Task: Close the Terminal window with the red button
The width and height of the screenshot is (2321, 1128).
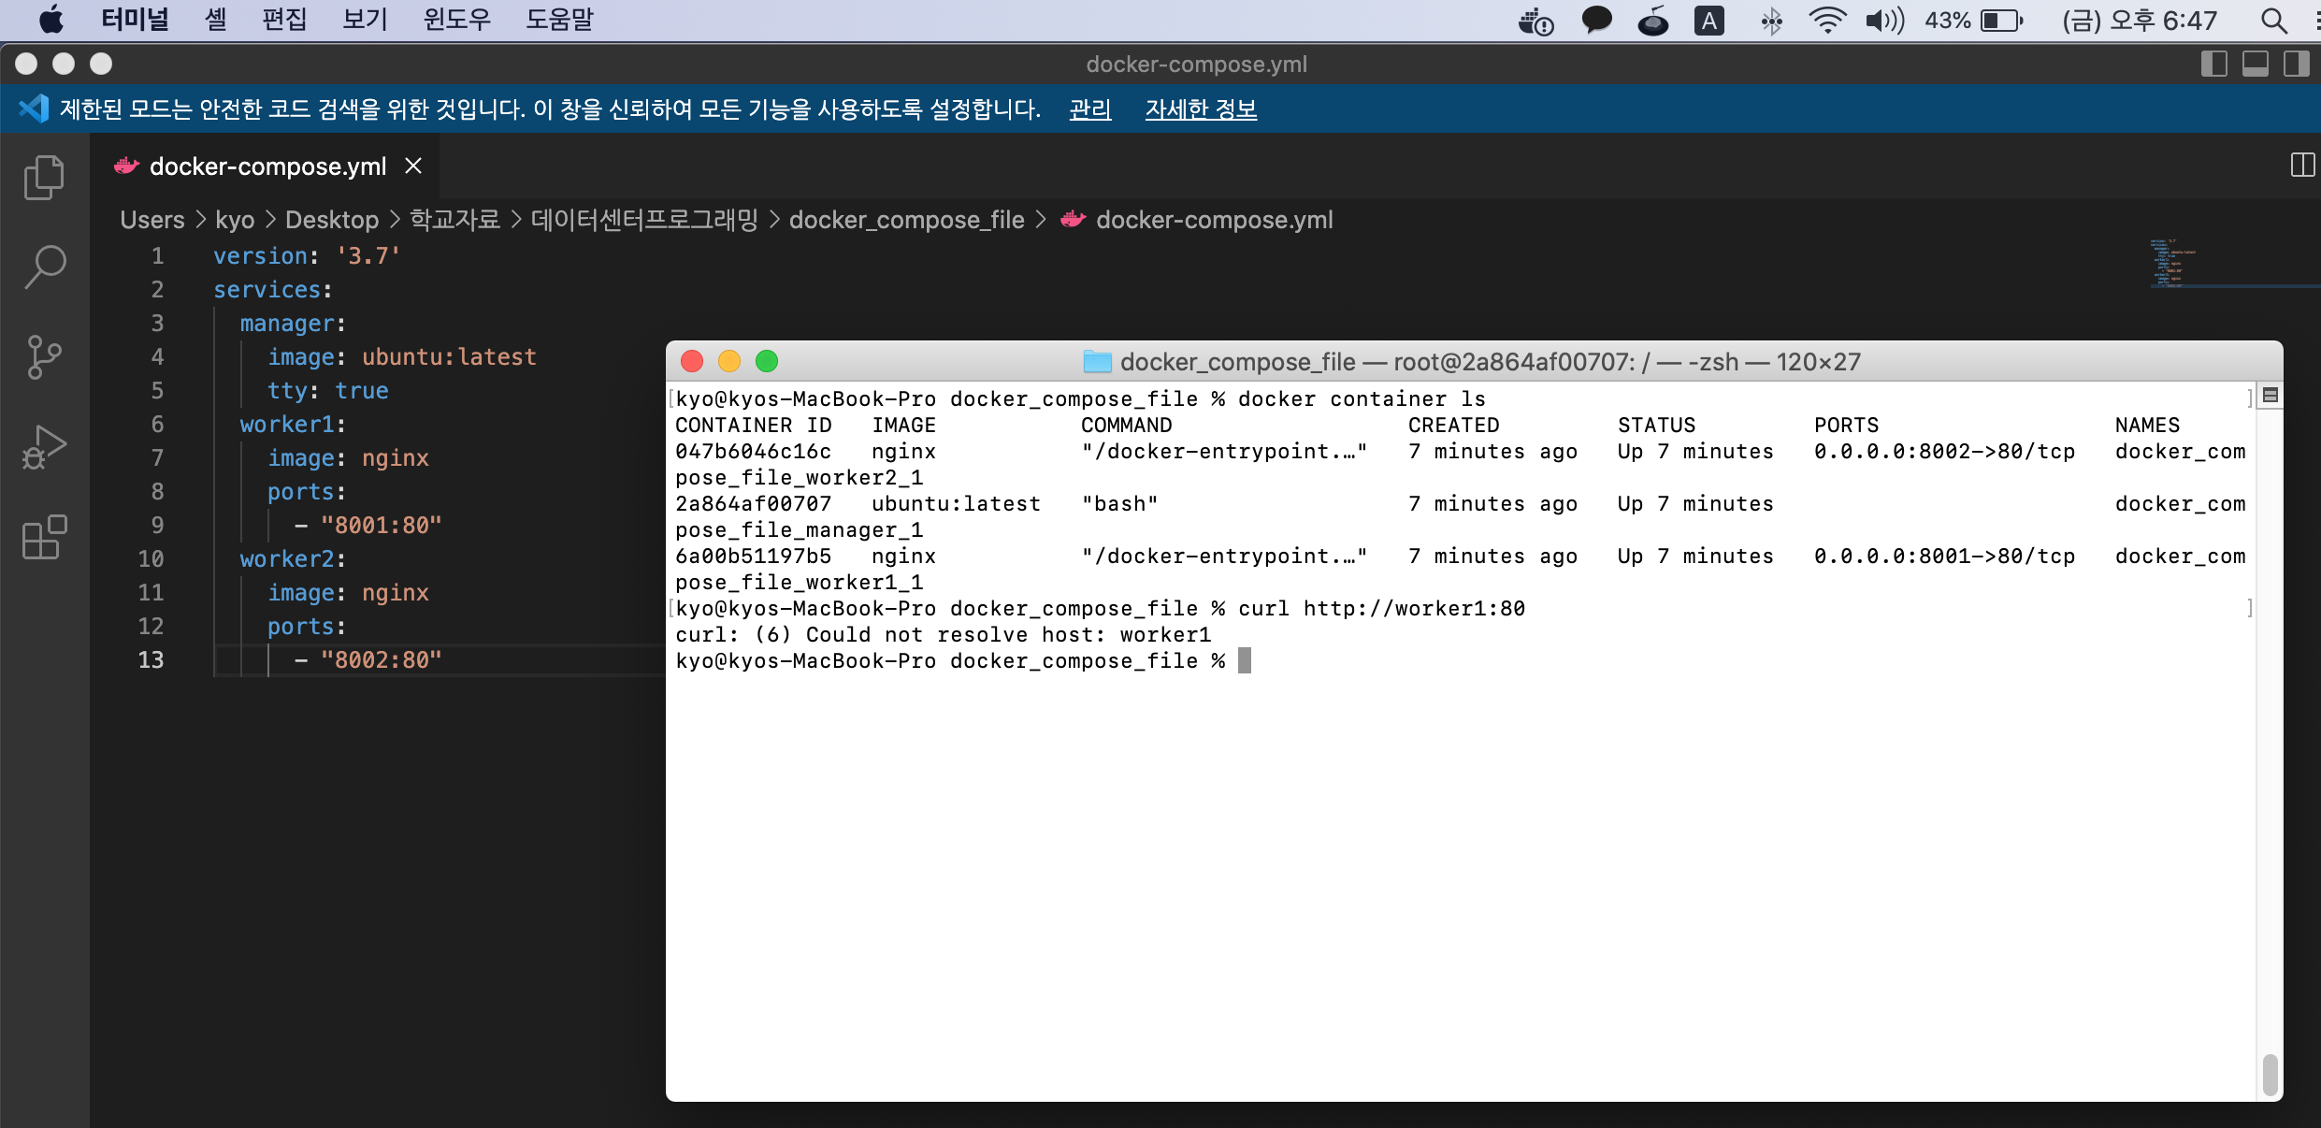Action: [692, 361]
